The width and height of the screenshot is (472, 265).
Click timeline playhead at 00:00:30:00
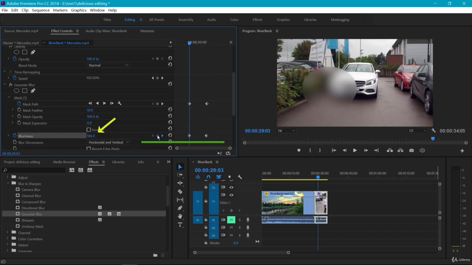pos(318,177)
